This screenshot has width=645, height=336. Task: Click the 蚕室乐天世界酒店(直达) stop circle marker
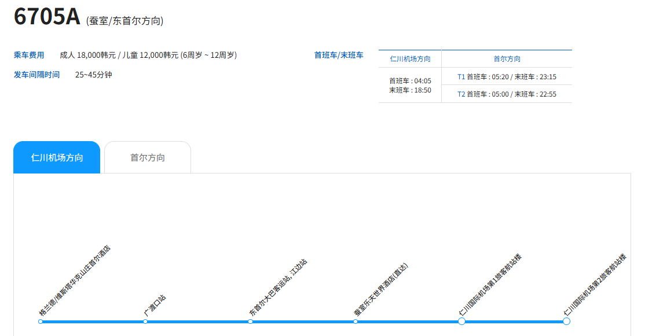point(356,322)
